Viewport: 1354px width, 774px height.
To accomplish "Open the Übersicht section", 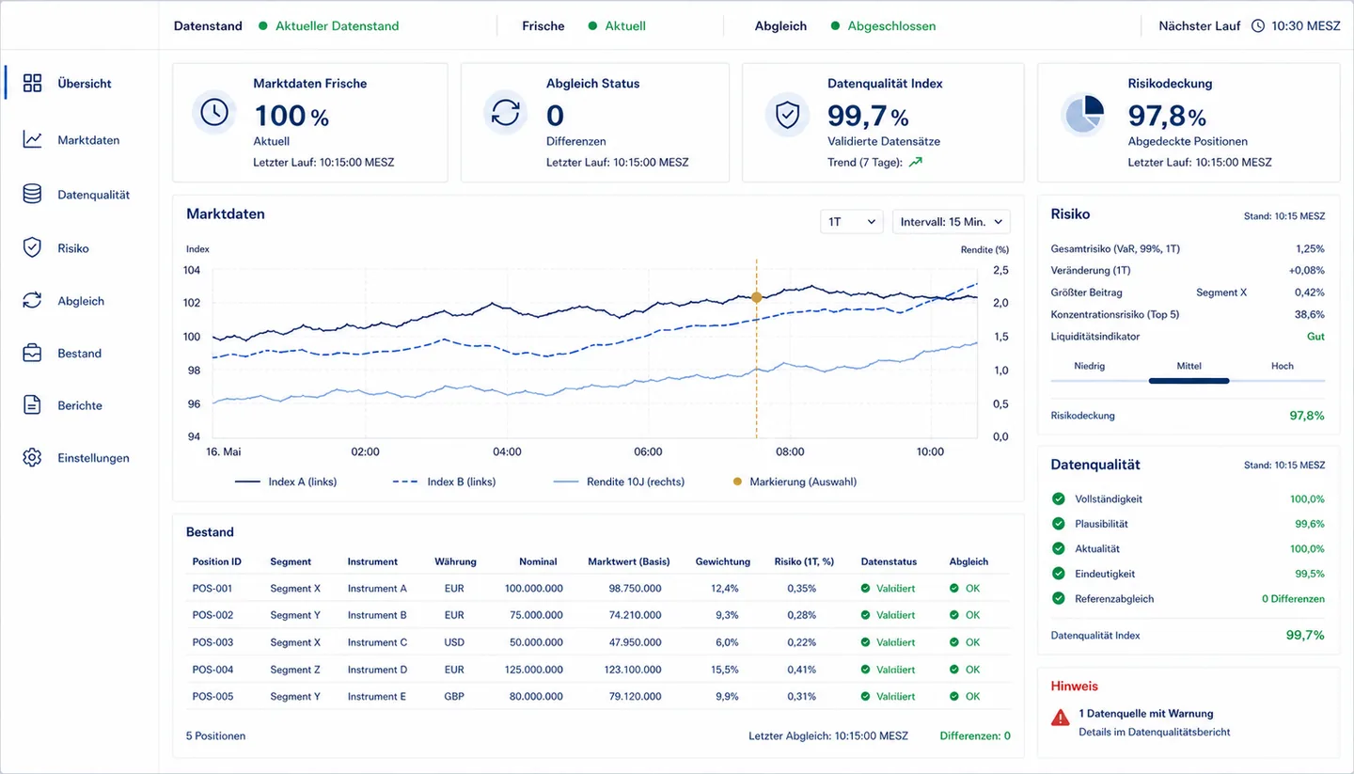I will point(85,83).
